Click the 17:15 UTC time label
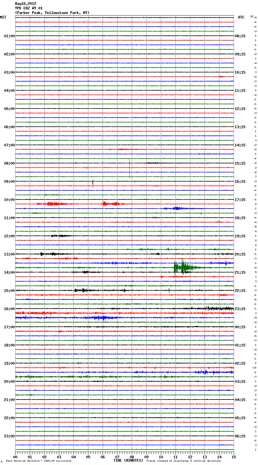Viewport: 258px width, 465px height. pos(240,200)
